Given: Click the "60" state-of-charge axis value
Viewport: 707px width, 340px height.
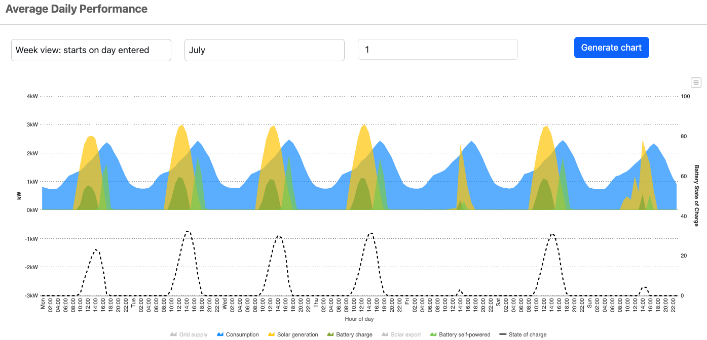Looking at the screenshot, I should (684, 176).
